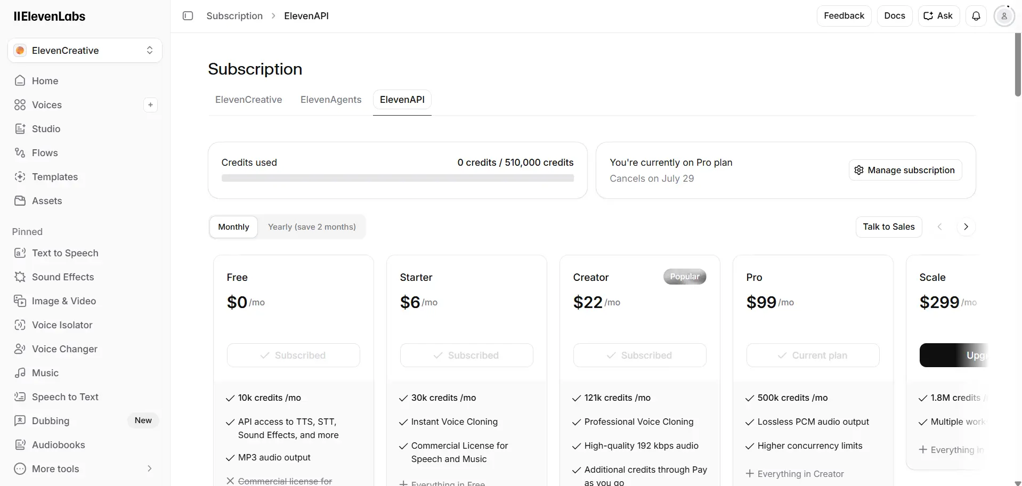This screenshot has width=1022, height=486.
Task: Add a new voice with plus icon
Action: (150, 105)
